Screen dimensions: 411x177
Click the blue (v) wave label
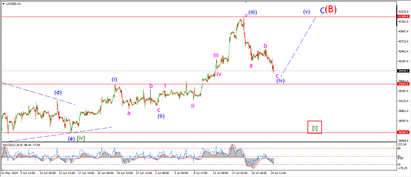coord(306,12)
